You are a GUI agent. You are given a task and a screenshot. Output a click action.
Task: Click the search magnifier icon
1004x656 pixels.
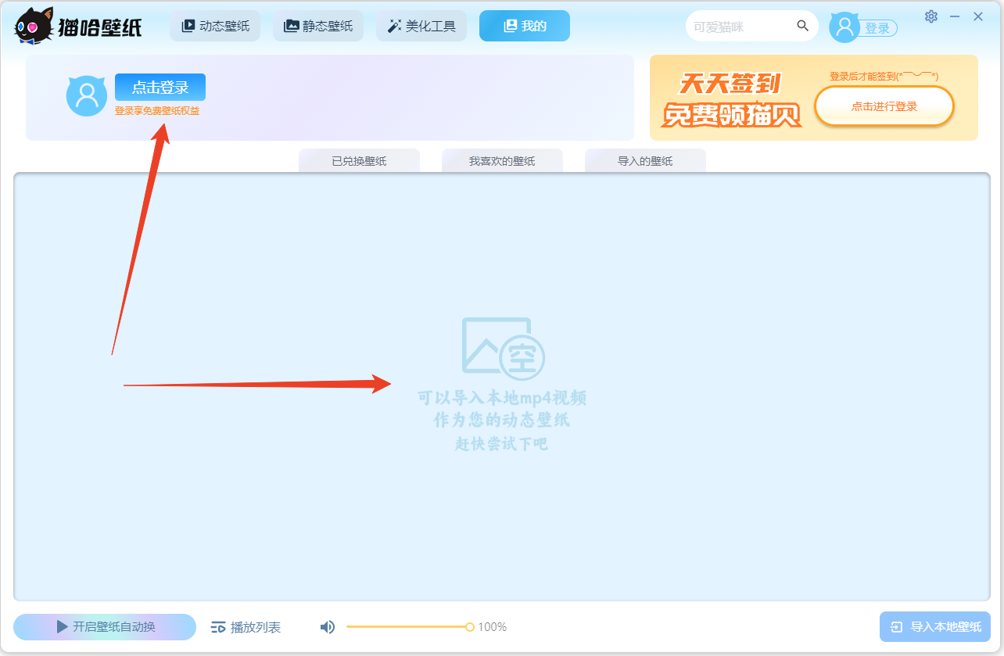tap(802, 26)
